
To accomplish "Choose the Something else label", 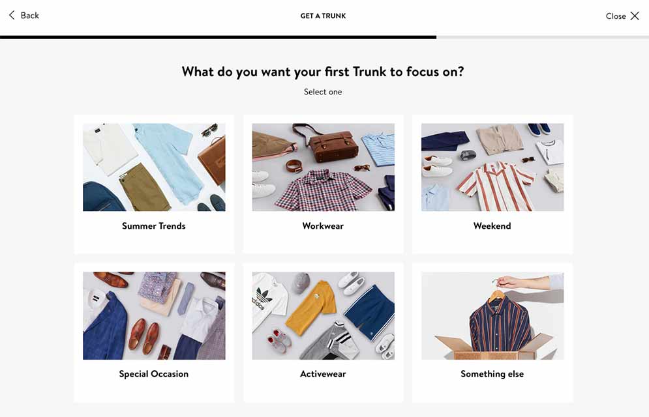I will tap(492, 374).
